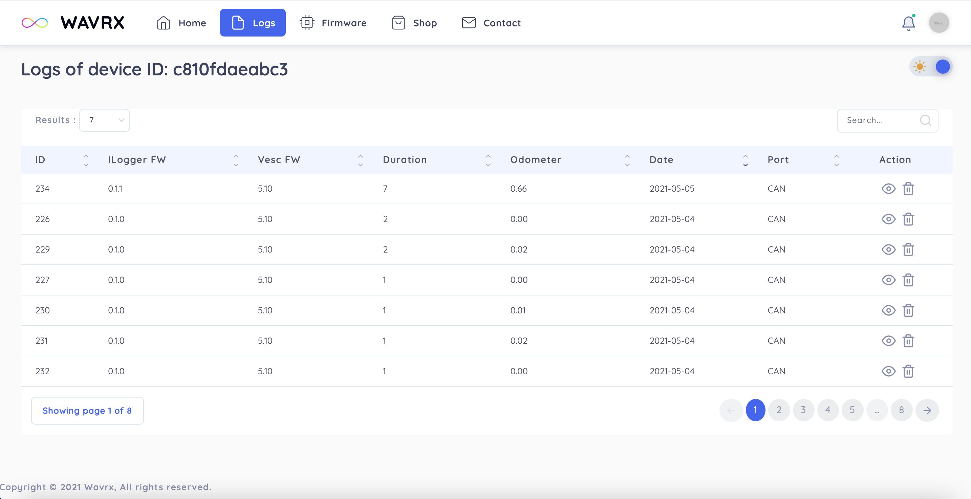The height and width of the screenshot is (499, 971).
Task: Sort table by Date column arrows
Action: click(745, 160)
